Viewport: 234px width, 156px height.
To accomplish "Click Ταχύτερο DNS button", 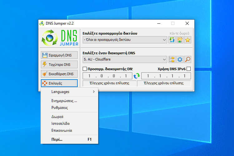I will [59, 65].
